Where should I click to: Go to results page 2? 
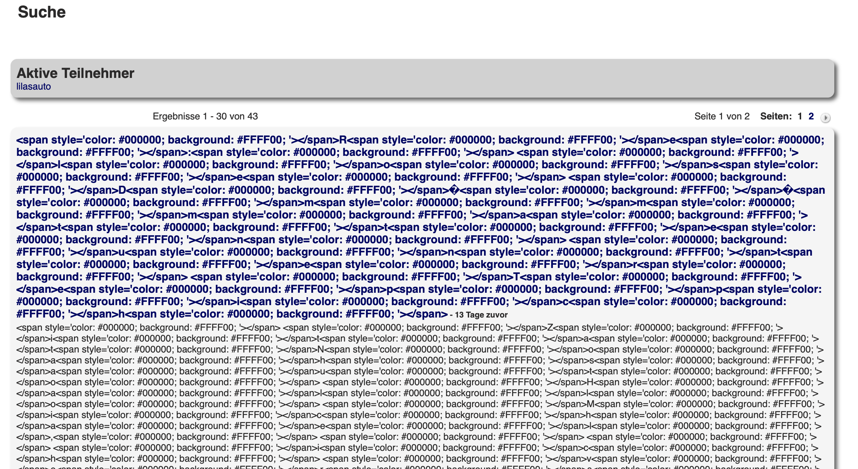[x=811, y=116]
